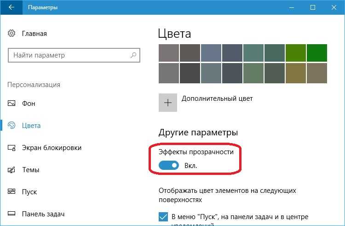Close the Параметры window
Screen dimensions: 345x226
coord(334,7)
